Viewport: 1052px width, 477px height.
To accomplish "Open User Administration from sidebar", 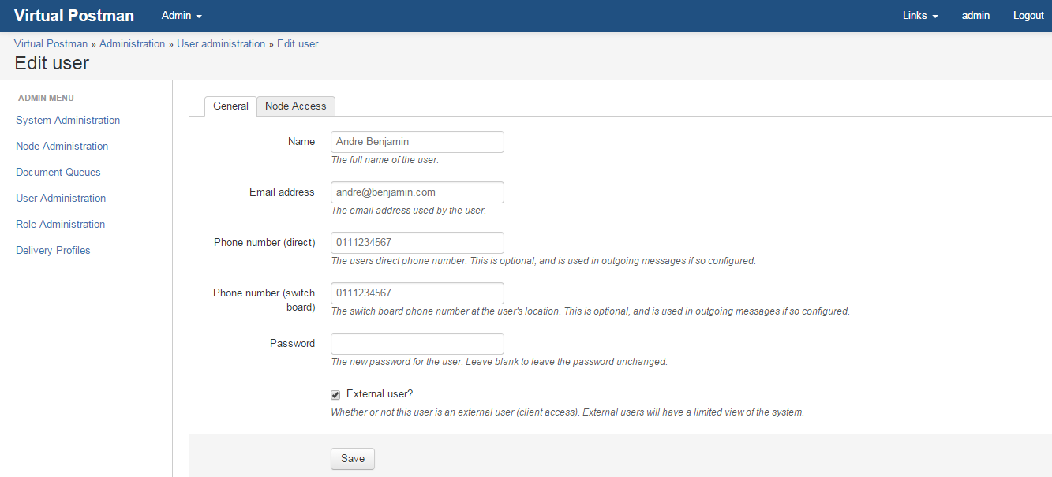I will pos(60,198).
